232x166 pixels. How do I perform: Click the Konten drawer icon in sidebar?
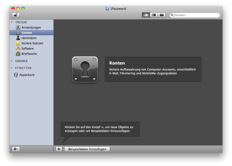coord(18,33)
